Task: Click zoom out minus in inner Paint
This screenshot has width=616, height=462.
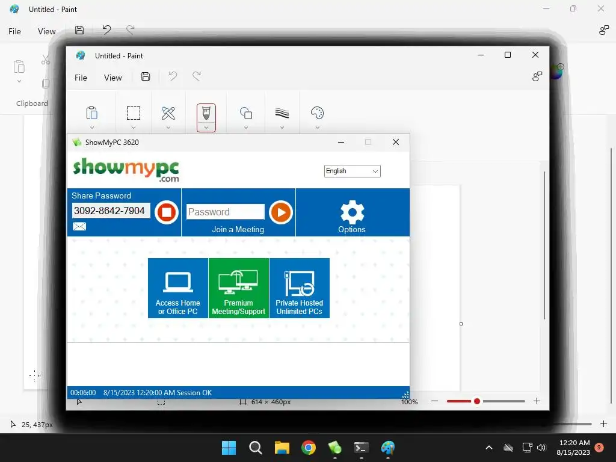Action: [434, 401]
